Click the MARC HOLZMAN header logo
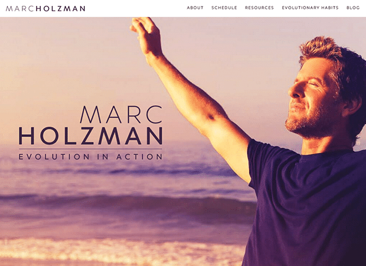Image resolution: width=366 pixels, height=266 pixels. click(x=45, y=9)
